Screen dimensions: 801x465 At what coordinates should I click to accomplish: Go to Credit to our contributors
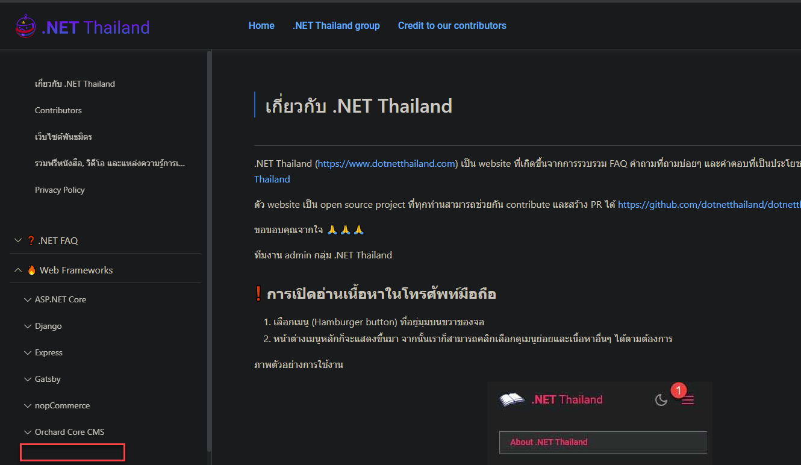(452, 25)
